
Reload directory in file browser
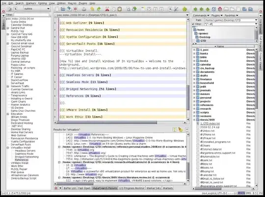(214, 9)
